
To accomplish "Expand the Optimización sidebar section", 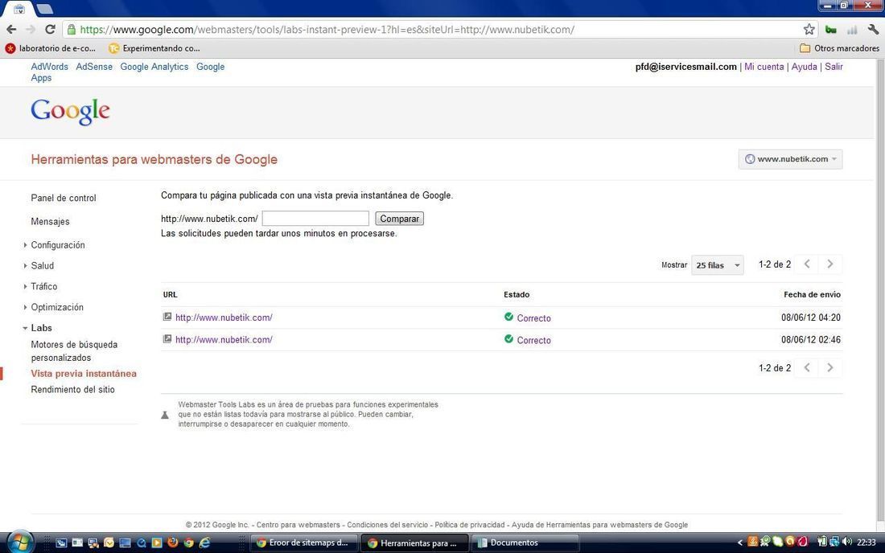I will [25, 307].
